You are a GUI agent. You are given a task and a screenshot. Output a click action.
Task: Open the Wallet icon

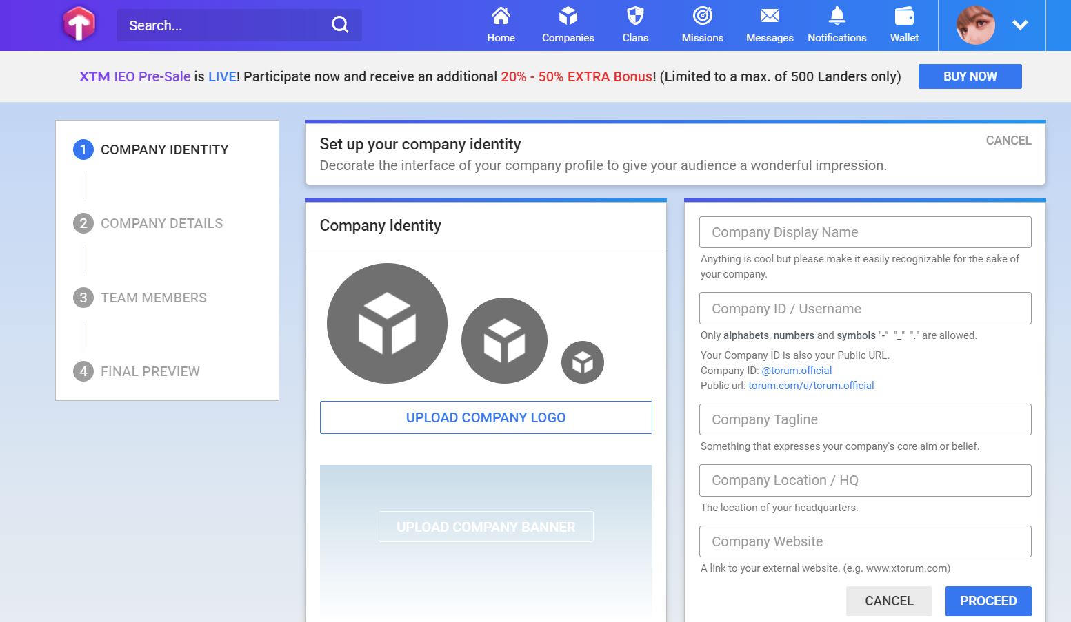pos(904,16)
